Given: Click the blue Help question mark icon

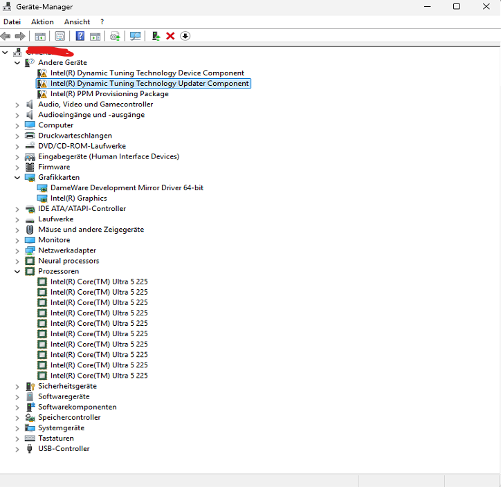Looking at the screenshot, I should 80,36.
